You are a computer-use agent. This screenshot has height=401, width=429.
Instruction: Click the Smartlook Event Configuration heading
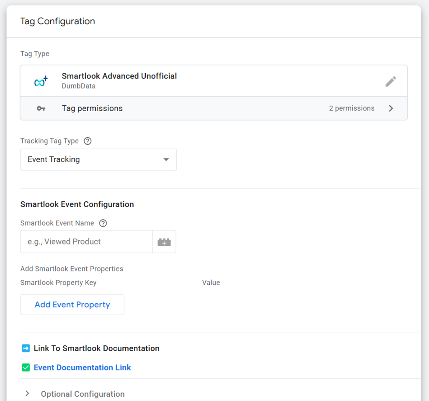tap(77, 204)
